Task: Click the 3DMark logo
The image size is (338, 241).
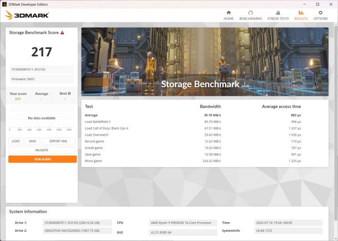Action: [27, 15]
